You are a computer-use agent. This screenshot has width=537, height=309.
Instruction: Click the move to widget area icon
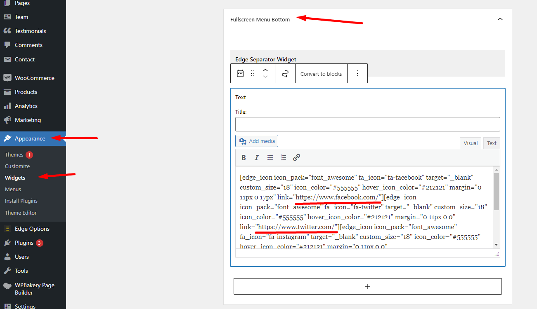(x=285, y=74)
